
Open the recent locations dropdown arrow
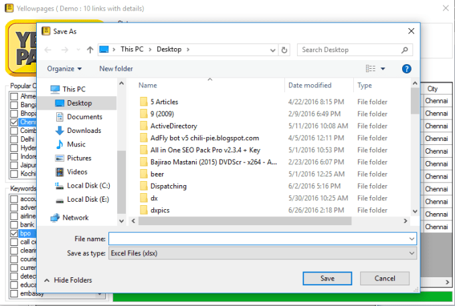click(78, 50)
